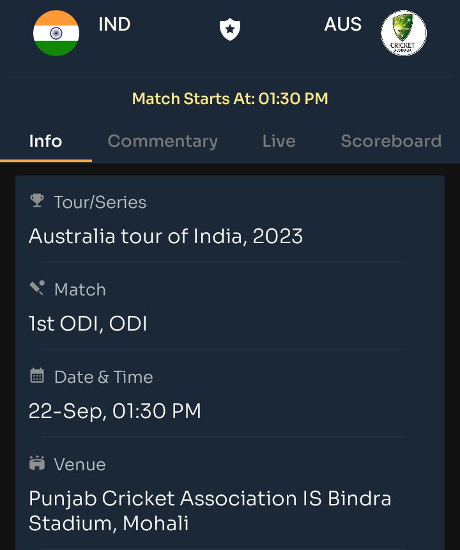Open the Scoreboard tab
The height and width of the screenshot is (550, 460).
pyautogui.click(x=391, y=141)
